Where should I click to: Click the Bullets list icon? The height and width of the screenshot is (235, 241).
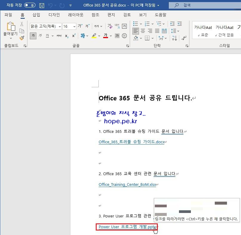(x=135, y=24)
